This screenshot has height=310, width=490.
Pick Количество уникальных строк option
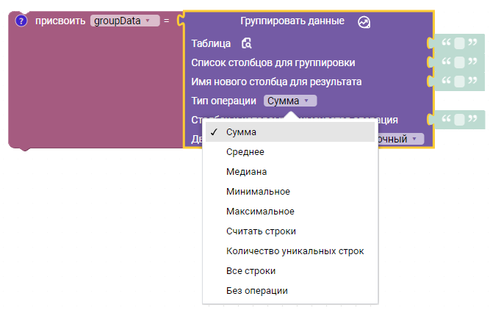(290, 251)
